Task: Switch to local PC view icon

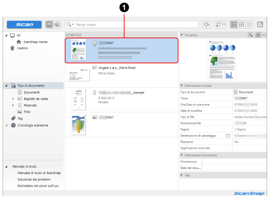Action: (x=49, y=24)
